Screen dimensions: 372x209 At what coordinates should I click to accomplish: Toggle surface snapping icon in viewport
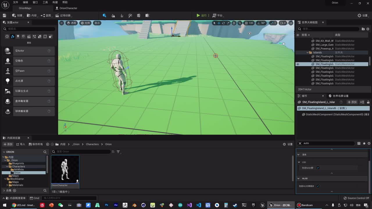pos(240,23)
